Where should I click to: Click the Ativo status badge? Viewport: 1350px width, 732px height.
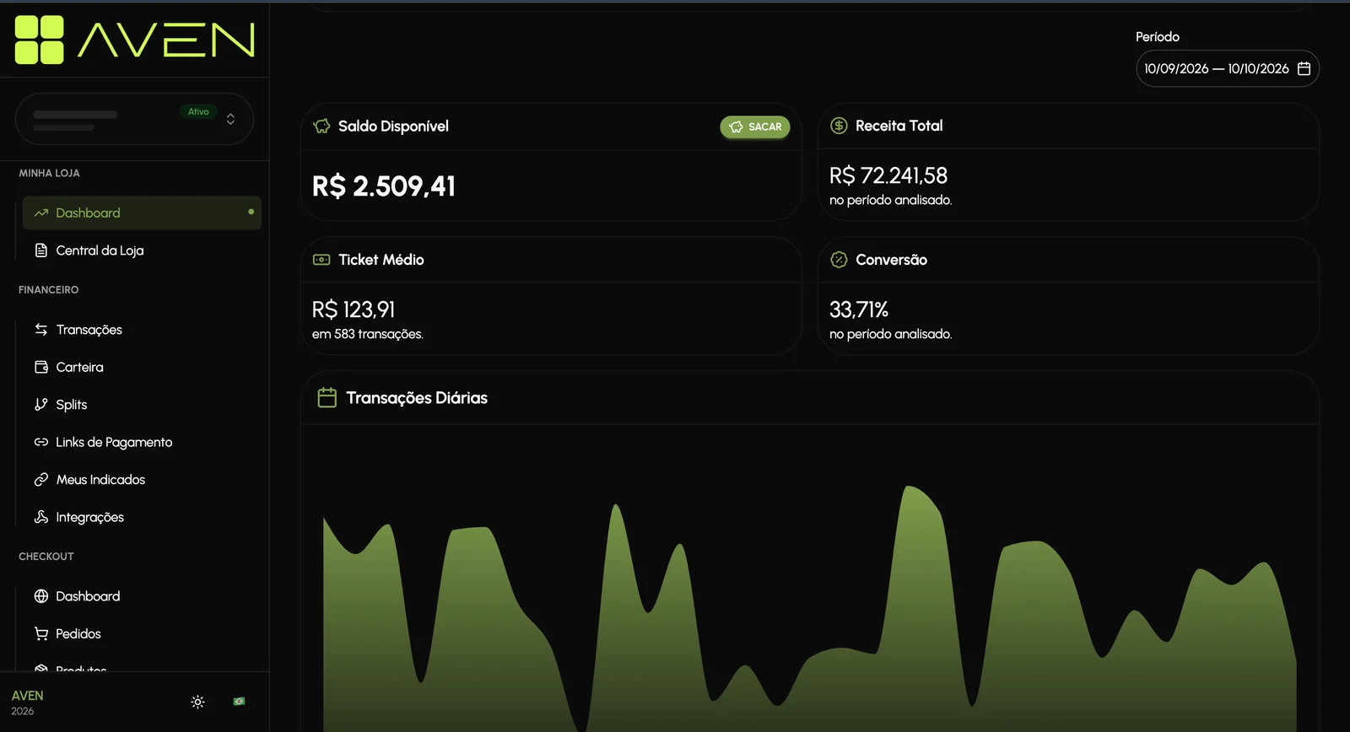198,111
